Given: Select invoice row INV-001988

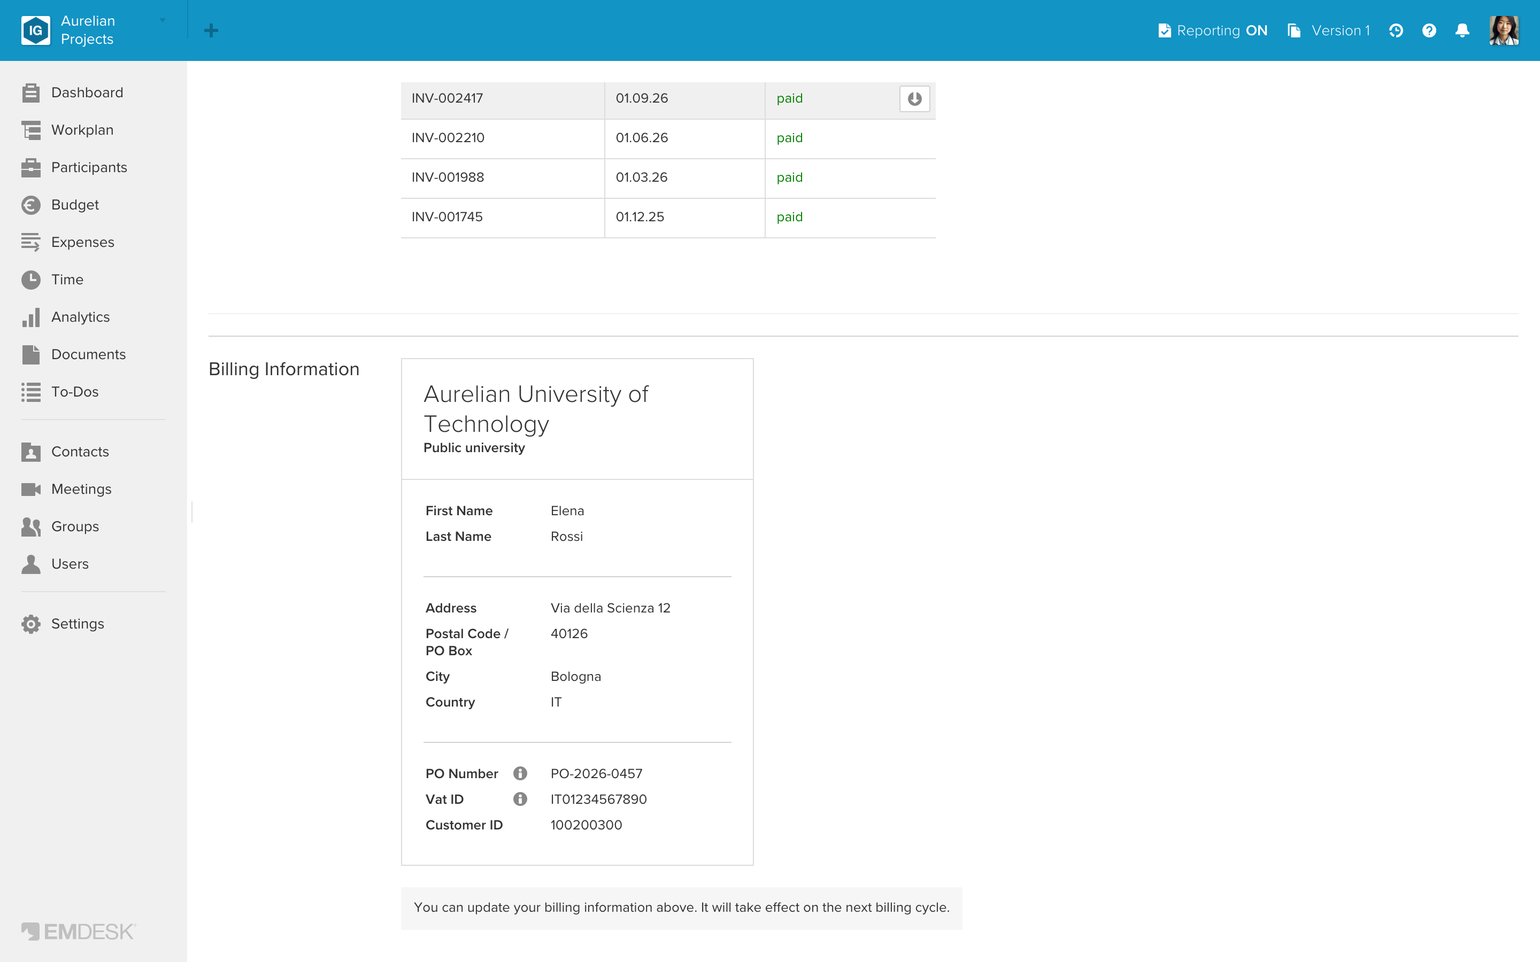Looking at the screenshot, I should tap(668, 177).
